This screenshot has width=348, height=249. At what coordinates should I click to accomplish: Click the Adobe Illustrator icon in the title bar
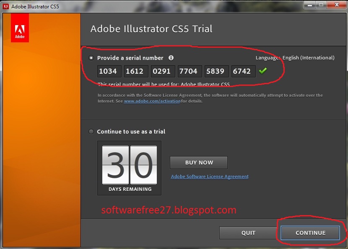click(x=6, y=7)
